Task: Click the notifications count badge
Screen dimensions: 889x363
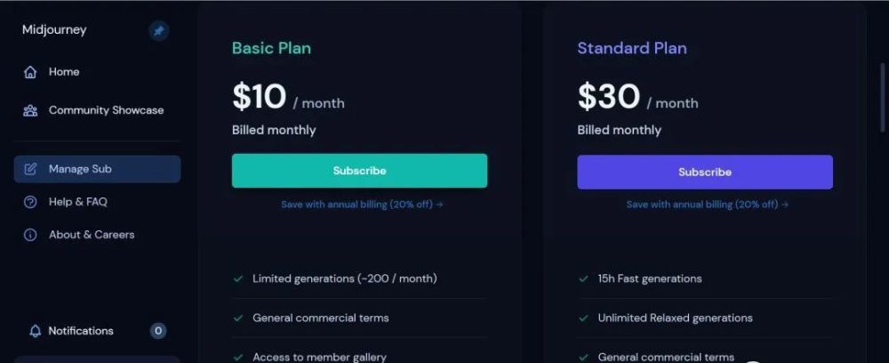Action: [x=158, y=331]
